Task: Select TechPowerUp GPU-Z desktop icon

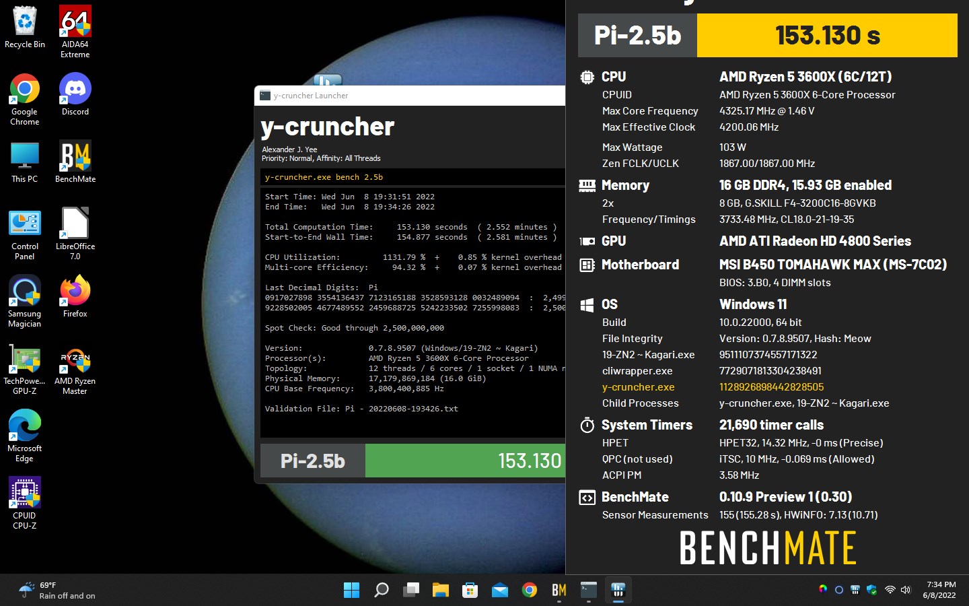Action: (x=25, y=369)
